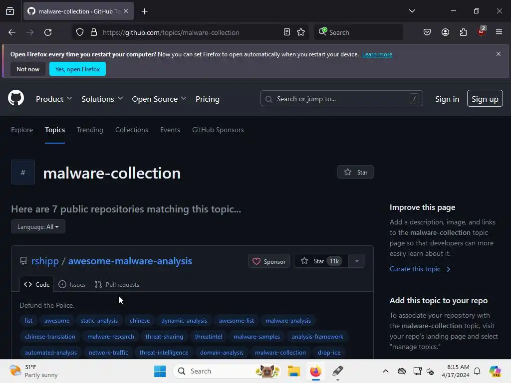Open the Firefox account icon
511x383 pixels.
click(445, 32)
